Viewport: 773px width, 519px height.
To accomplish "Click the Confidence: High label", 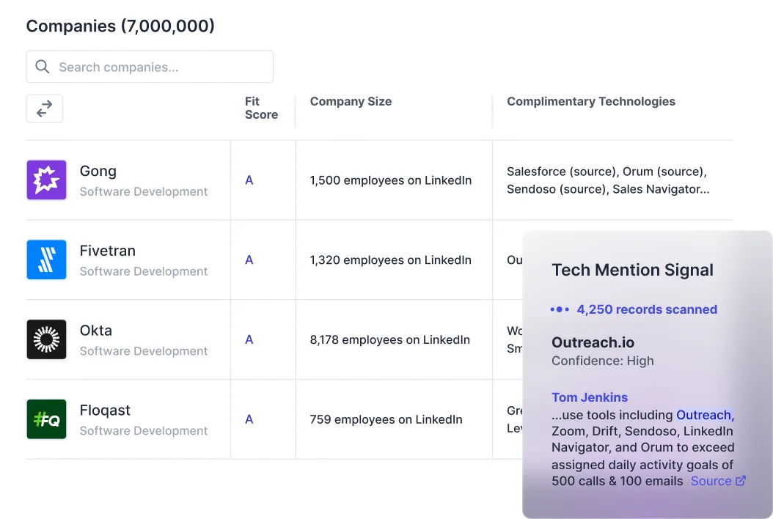I will 602,361.
